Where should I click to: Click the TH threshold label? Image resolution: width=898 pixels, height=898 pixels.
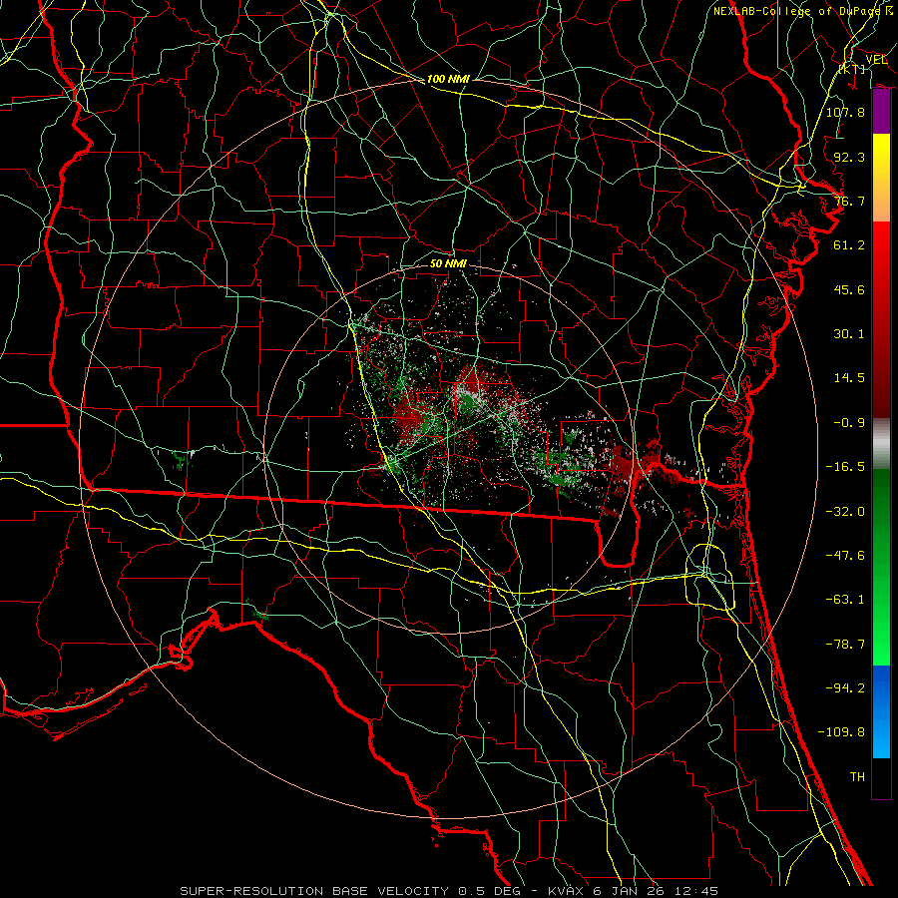point(857,777)
